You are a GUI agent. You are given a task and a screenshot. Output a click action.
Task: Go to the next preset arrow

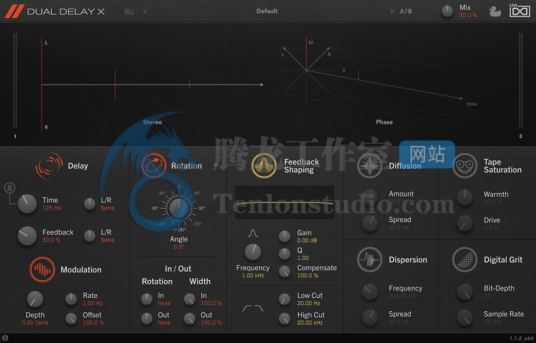[392, 11]
